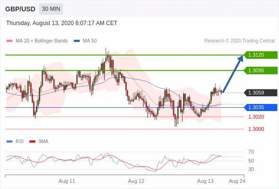Click the RSI blue legend swatch

point(9,142)
